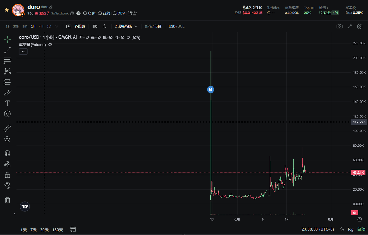368x235 pixels.
Task: Open 狙击者 details link
Action: (x=273, y=8)
